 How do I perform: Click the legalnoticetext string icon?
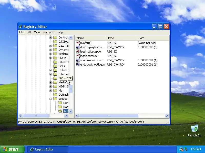click(x=78, y=56)
